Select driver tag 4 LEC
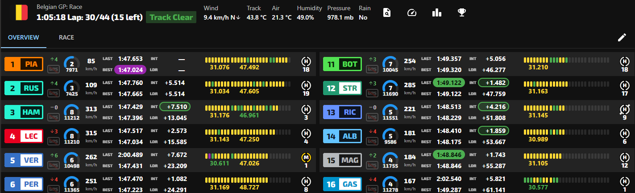The image size is (635, 193). pos(24,137)
